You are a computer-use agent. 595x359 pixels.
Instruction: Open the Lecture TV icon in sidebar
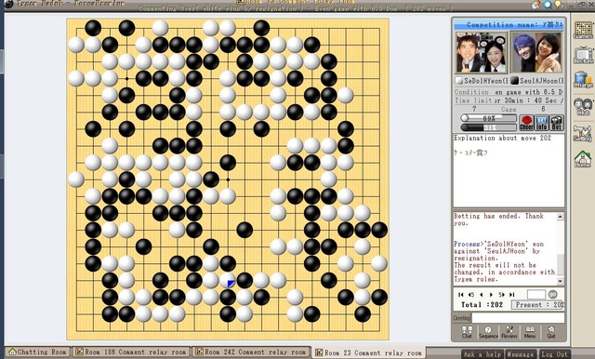point(583,56)
